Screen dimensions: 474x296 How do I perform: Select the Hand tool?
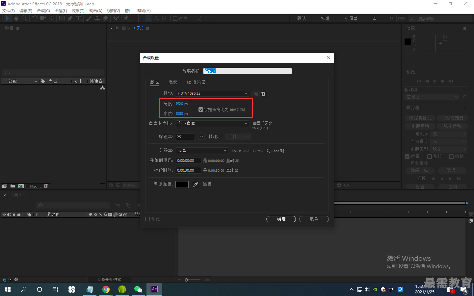(16, 18)
